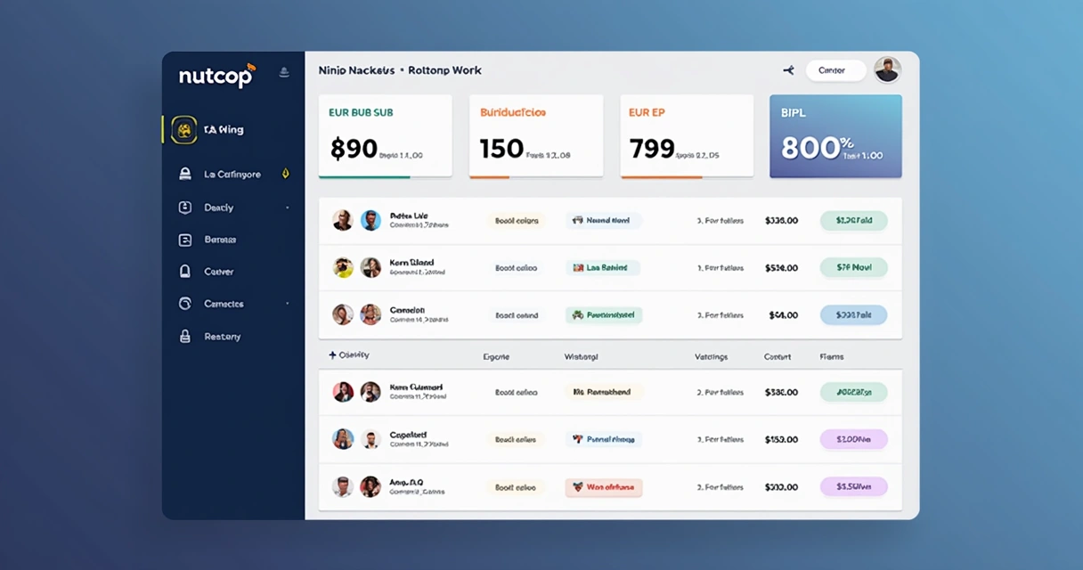Click the yellow marker beside La Cafingore

pyautogui.click(x=285, y=174)
